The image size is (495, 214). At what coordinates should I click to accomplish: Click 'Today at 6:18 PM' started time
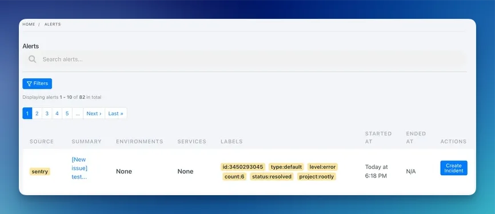(377, 171)
